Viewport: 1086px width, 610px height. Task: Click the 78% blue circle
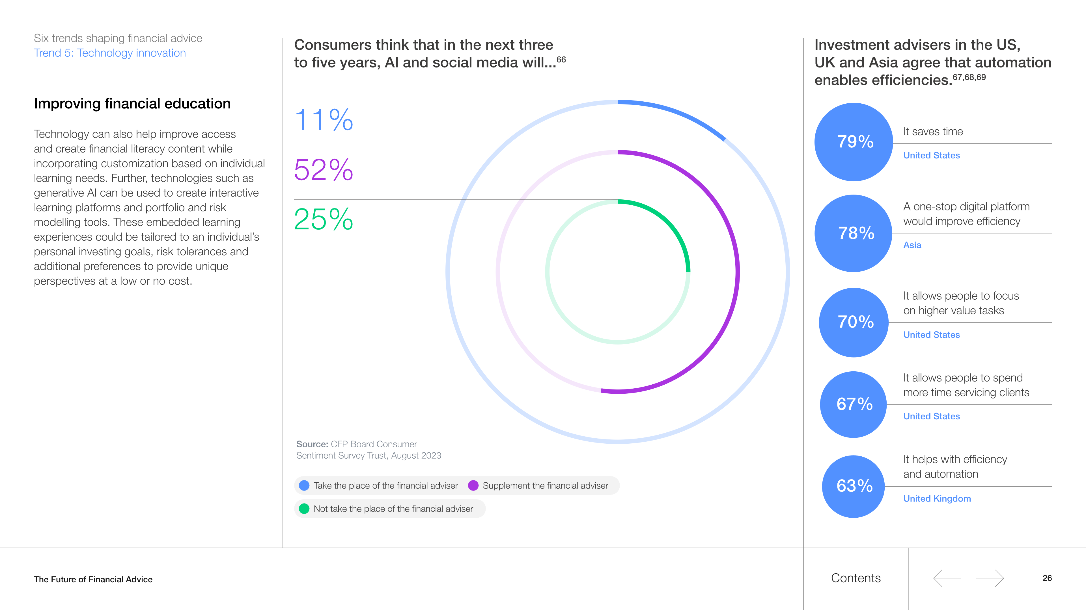[854, 233]
